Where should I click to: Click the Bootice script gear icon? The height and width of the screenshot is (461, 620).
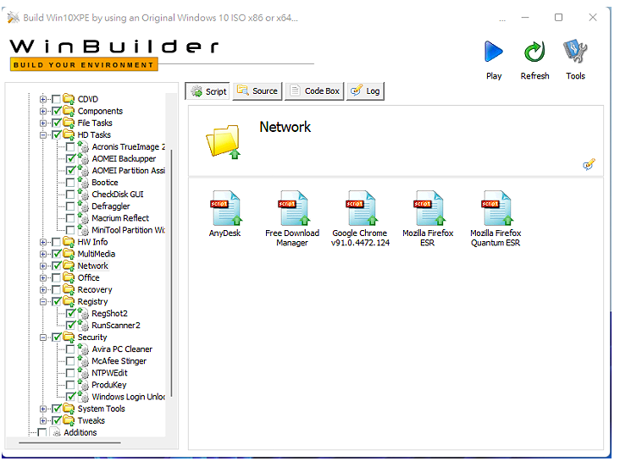pyautogui.click(x=83, y=182)
